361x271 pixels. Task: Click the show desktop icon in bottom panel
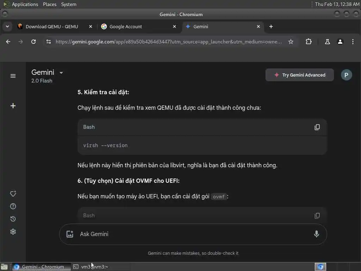click(4, 267)
